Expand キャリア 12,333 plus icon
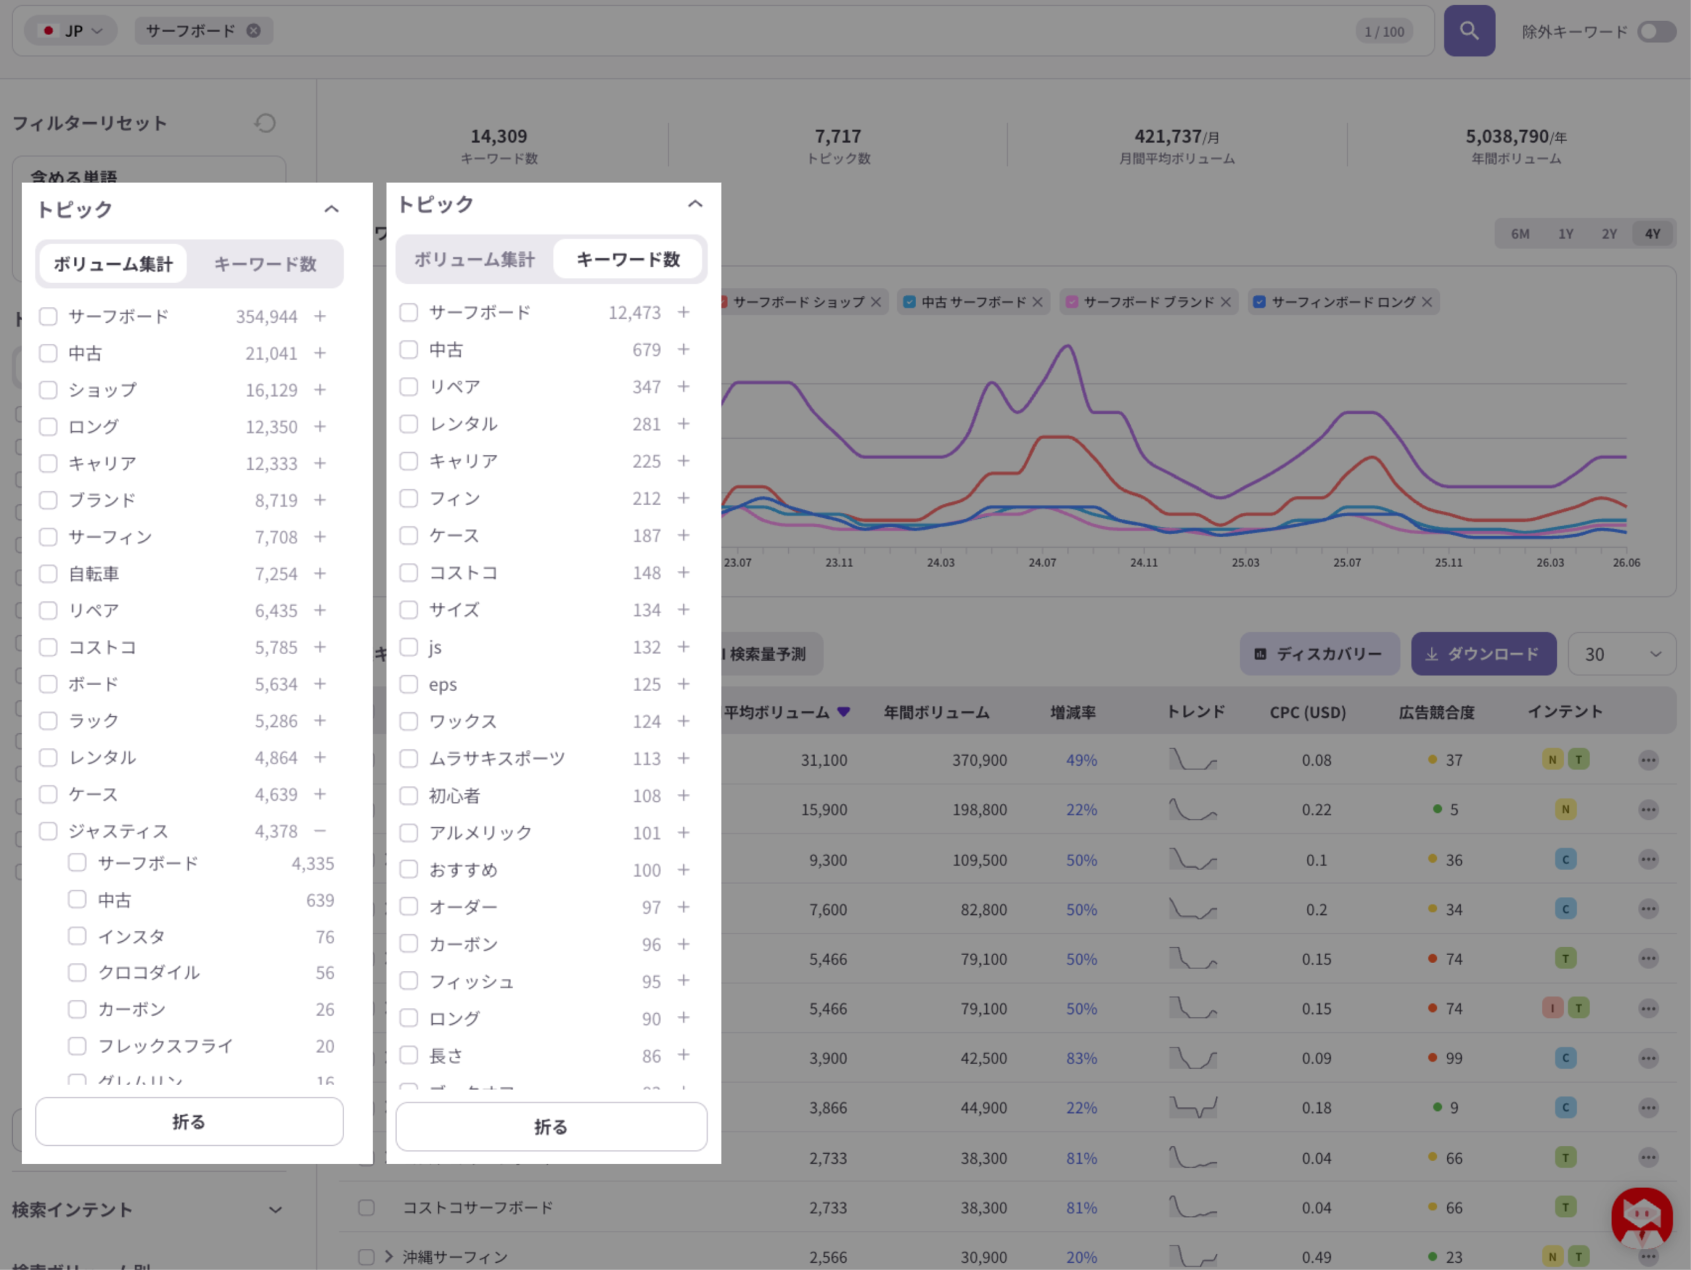 pos(320,463)
